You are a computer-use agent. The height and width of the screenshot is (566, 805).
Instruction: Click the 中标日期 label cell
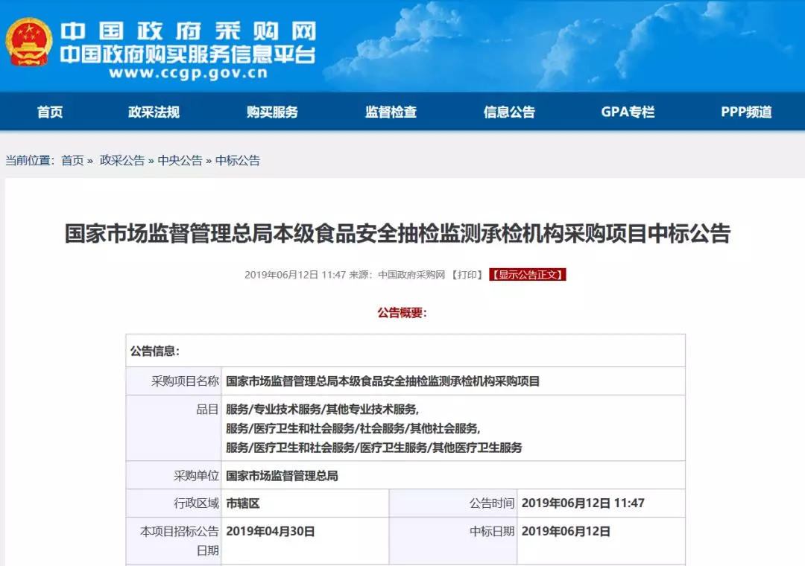[x=453, y=541]
